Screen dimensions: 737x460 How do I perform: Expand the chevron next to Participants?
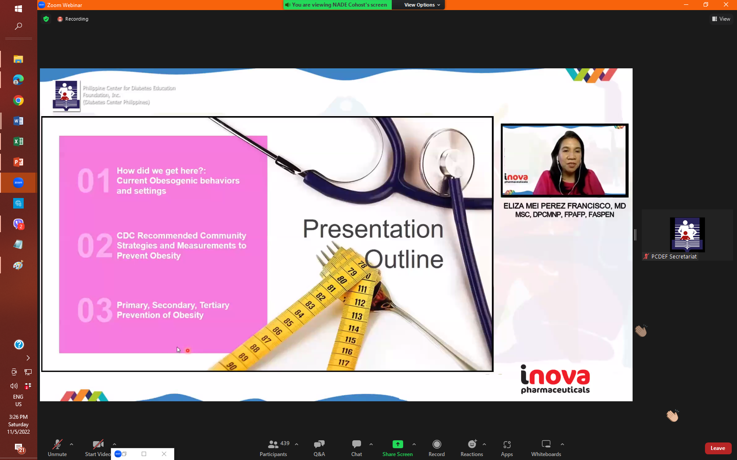click(297, 444)
